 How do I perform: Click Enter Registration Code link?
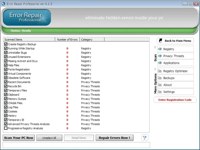coord(175,100)
